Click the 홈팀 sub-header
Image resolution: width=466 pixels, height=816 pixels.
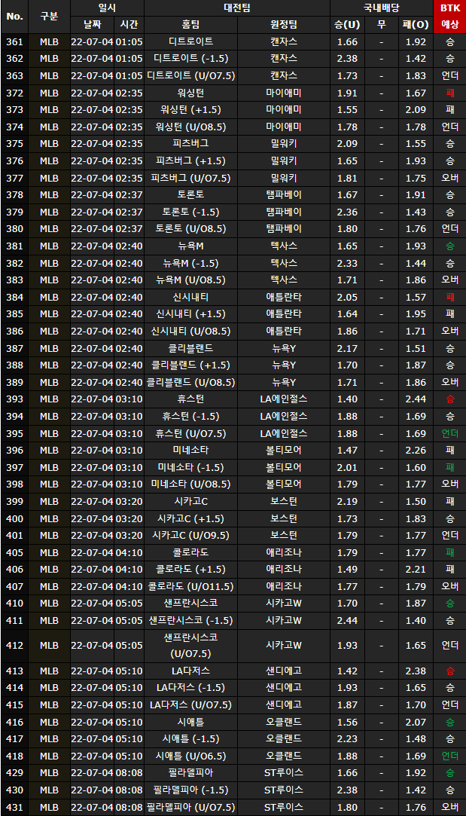(191, 24)
